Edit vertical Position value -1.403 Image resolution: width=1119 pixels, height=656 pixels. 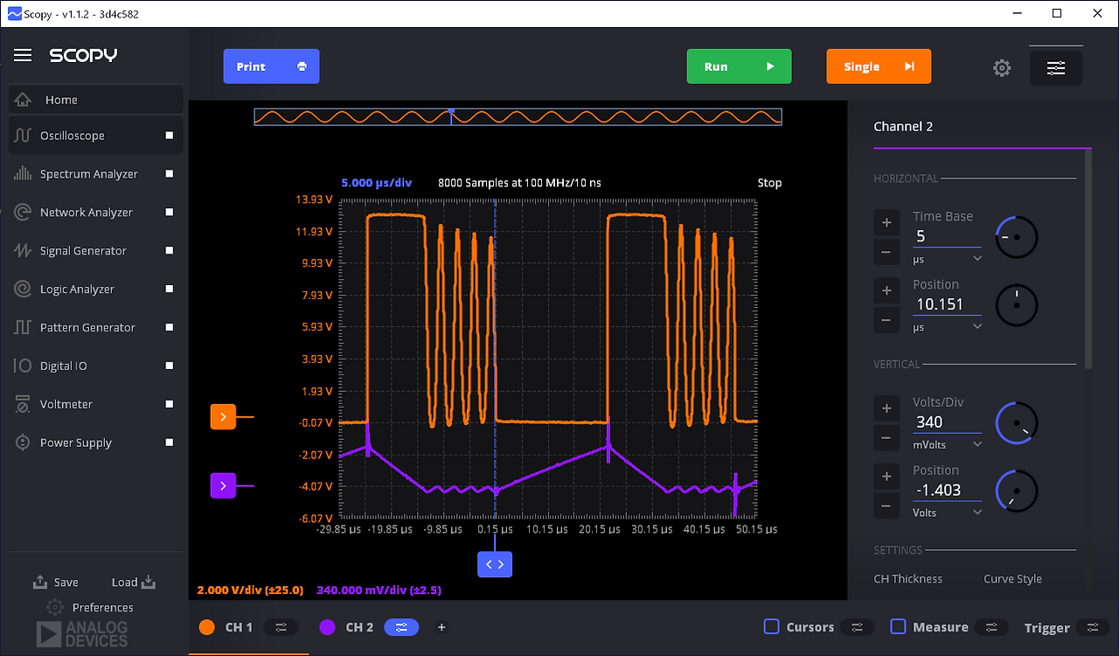point(948,490)
